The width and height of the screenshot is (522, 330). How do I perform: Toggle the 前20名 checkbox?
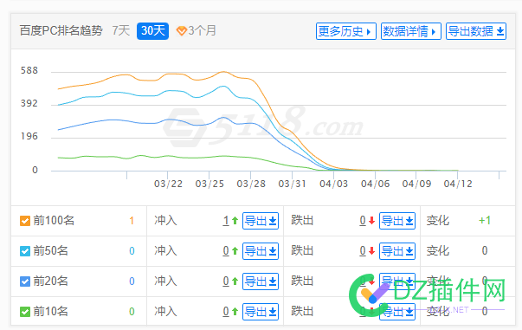pos(25,281)
